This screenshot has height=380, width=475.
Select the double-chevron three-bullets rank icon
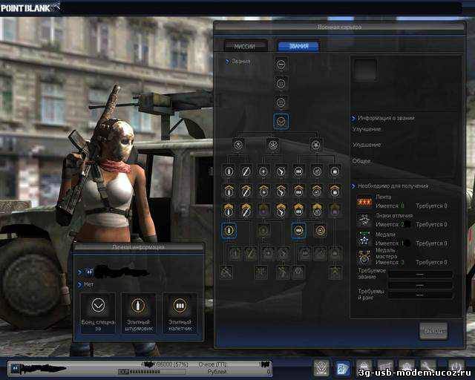[x=298, y=210]
